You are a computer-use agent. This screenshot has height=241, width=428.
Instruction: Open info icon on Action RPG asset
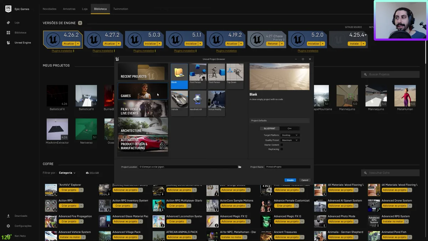(x=55, y=210)
